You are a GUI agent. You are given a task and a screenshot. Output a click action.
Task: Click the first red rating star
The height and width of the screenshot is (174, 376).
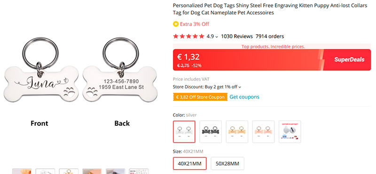tap(176, 37)
